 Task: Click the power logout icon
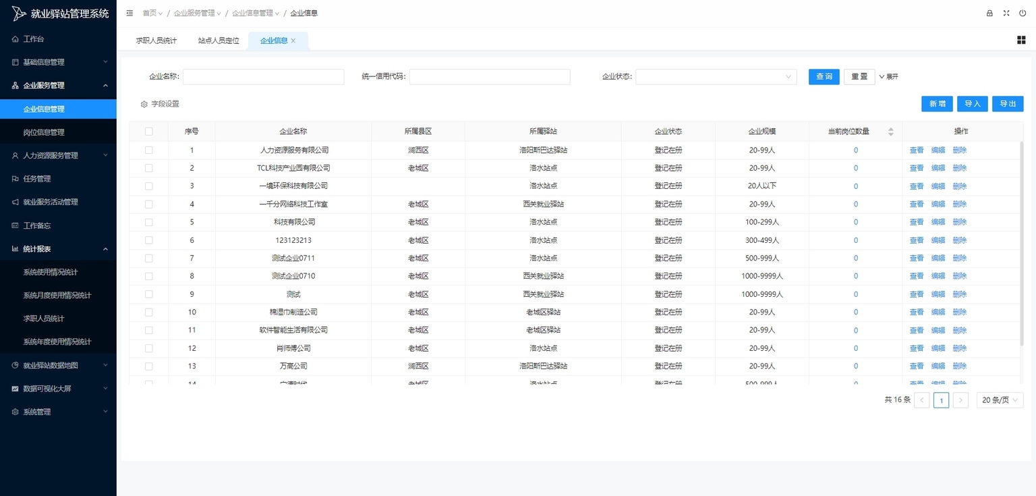pyautogui.click(x=1023, y=13)
